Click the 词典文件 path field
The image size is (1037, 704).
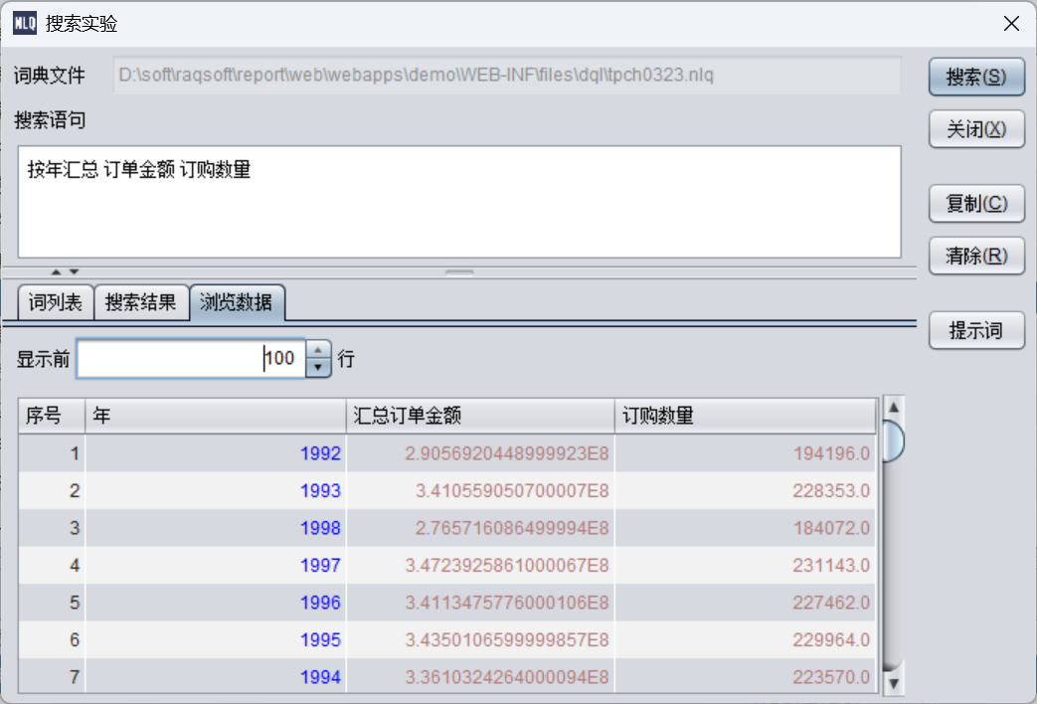(507, 75)
